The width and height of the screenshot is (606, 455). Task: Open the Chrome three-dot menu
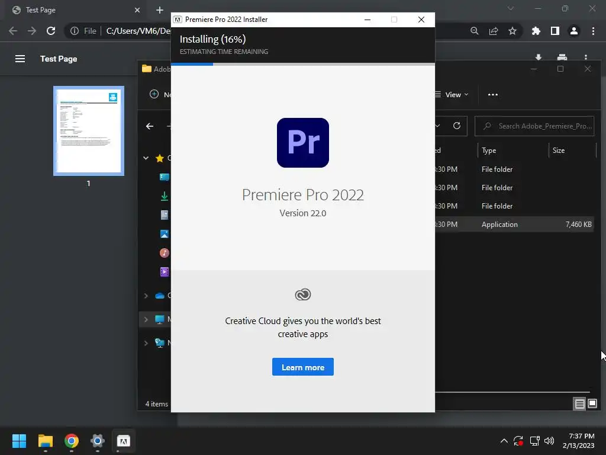(593, 31)
